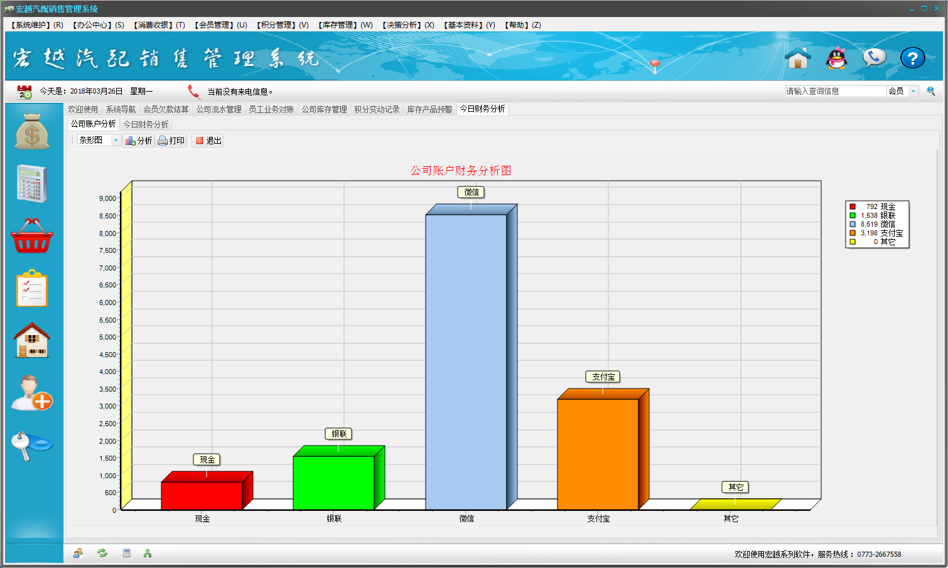Viewport: 948px width, 568px height.
Task: Switch to the 公司流水管理 tab
Action: (218, 109)
